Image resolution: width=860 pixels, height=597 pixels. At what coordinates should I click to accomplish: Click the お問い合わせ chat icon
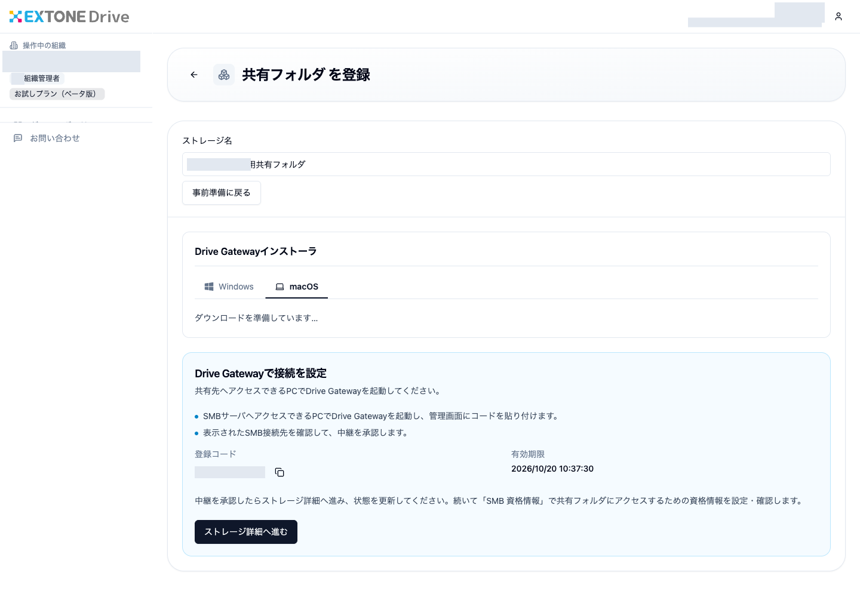[x=18, y=138]
